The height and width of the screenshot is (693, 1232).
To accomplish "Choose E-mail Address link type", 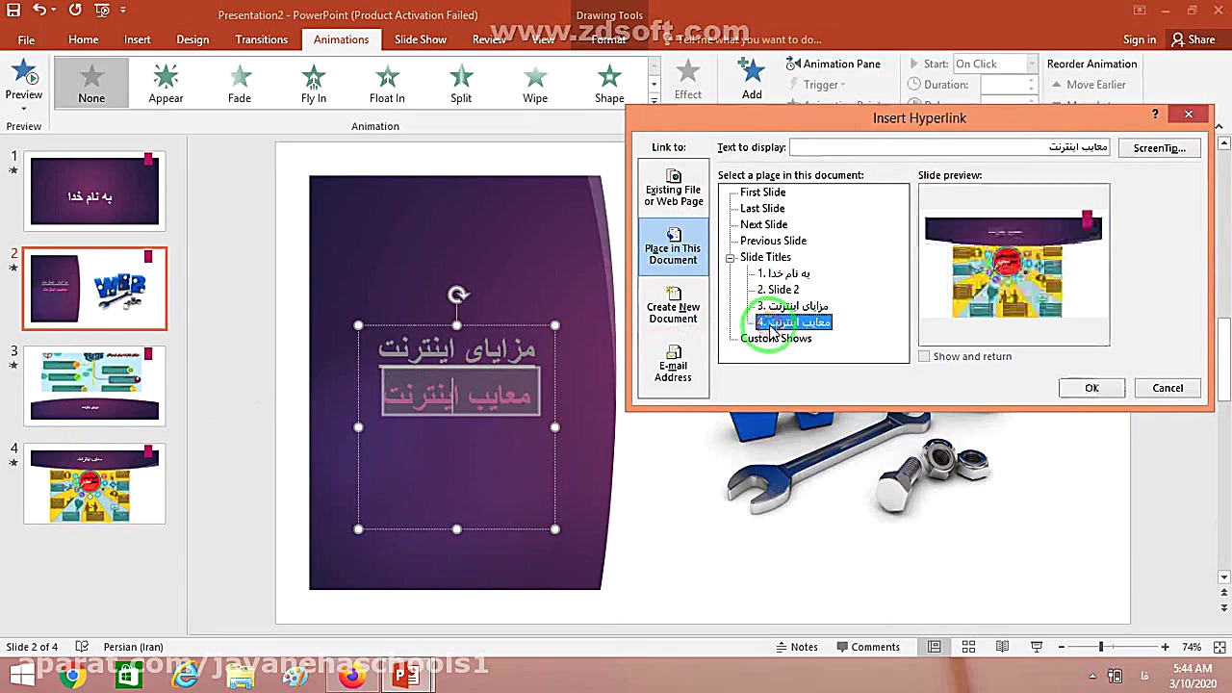I will (x=673, y=365).
